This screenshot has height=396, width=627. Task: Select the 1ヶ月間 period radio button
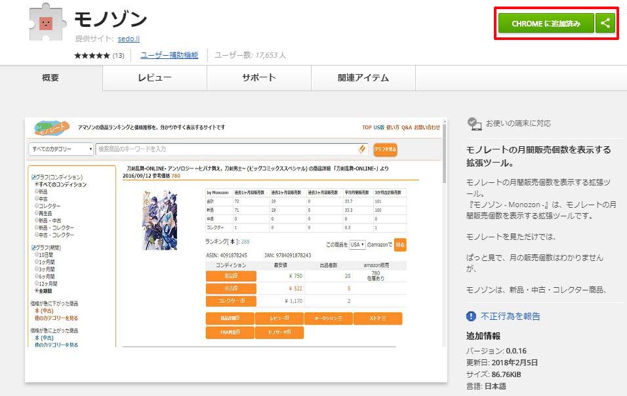click(x=37, y=262)
